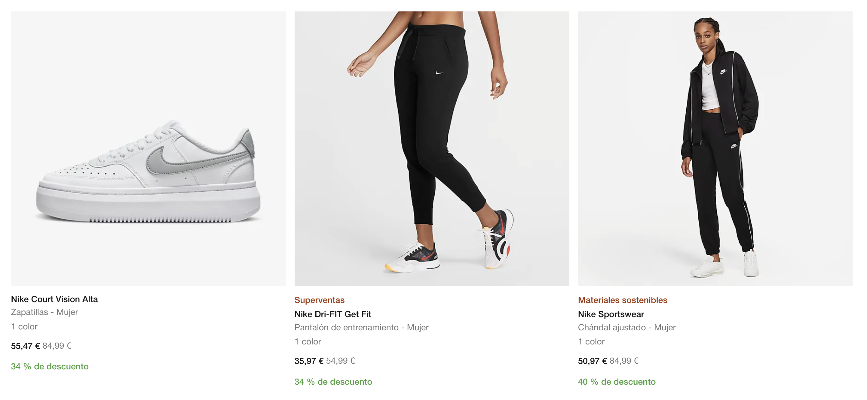Click the Nike Court Vision Alta title
This screenshot has height=400, width=867.
coord(54,299)
